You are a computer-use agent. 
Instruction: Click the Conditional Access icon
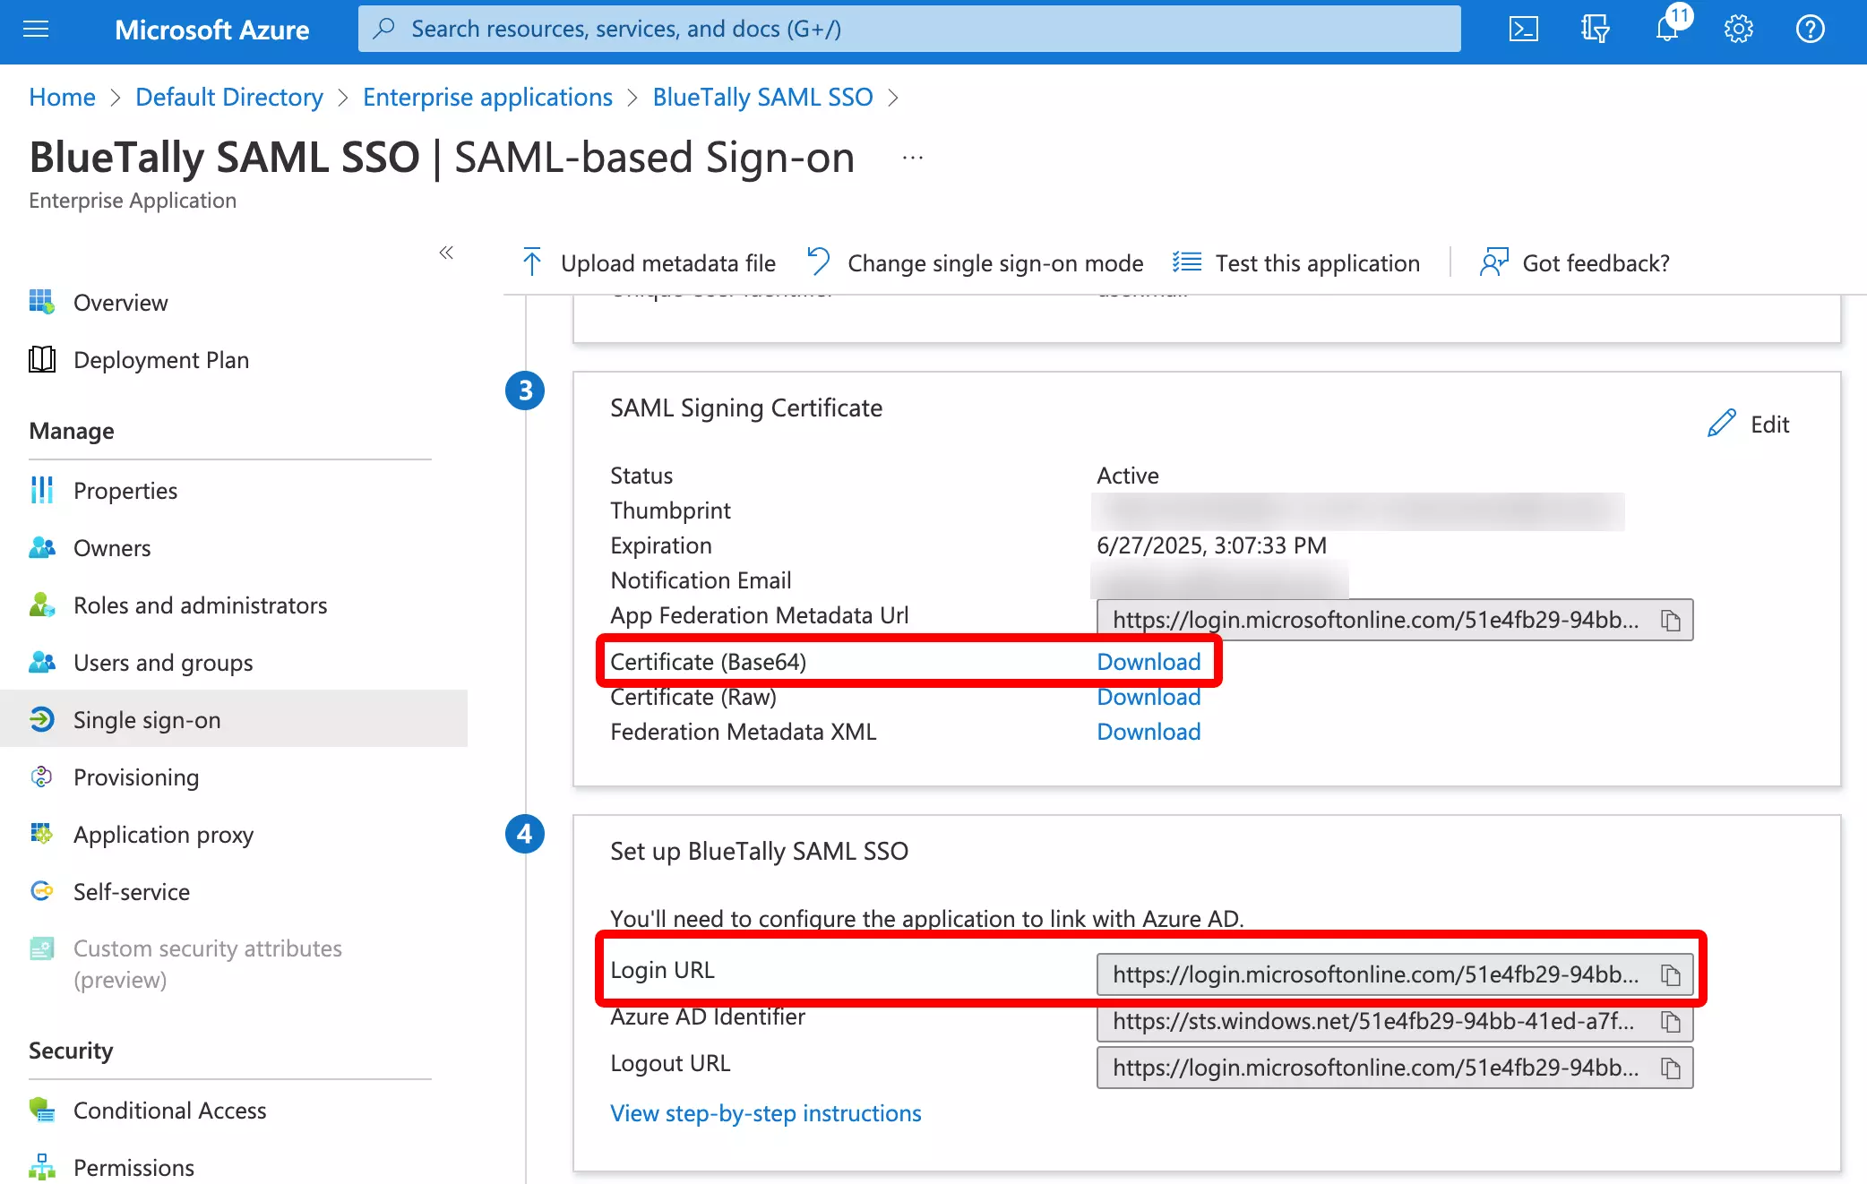click(x=42, y=1111)
